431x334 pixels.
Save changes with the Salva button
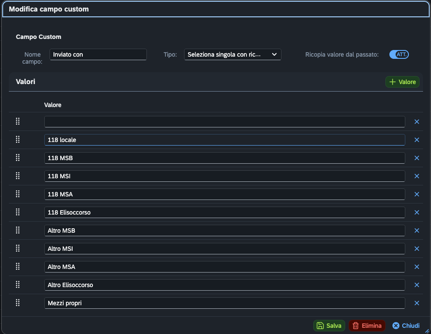point(329,326)
